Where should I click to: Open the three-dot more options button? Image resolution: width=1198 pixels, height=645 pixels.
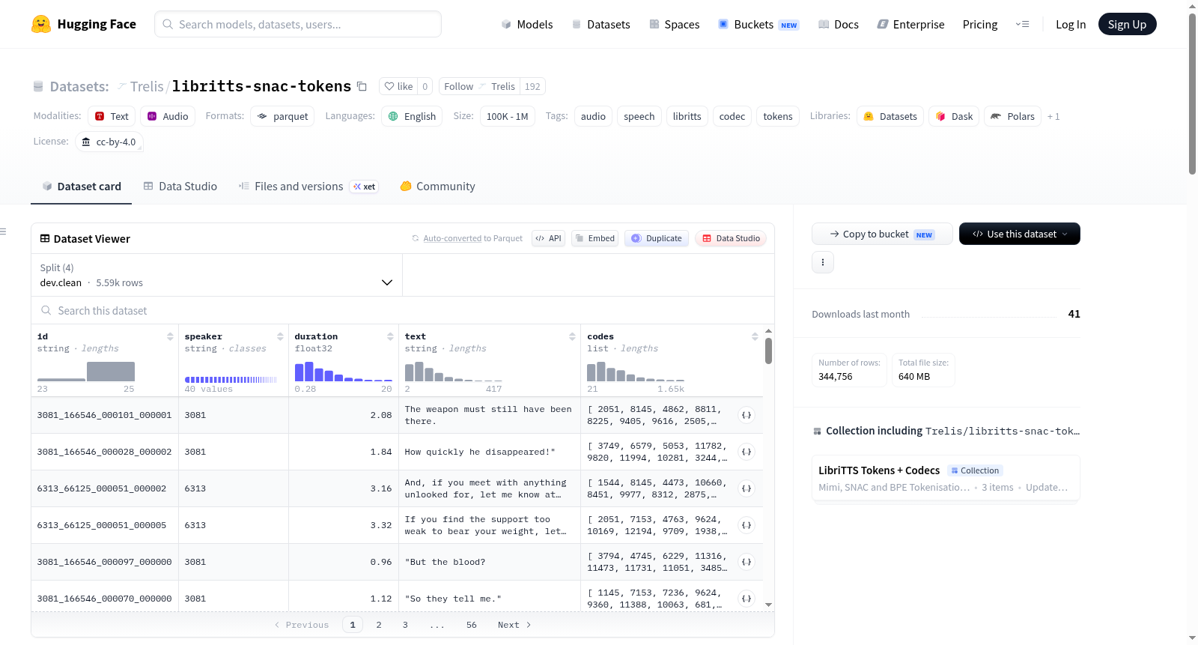pos(823,262)
